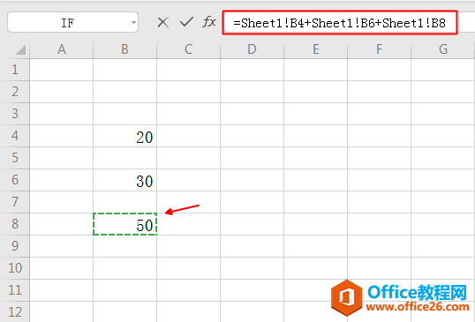Screen dimensions: 475x322
Task: Click empty cell A10
Action: pos(62,268)
